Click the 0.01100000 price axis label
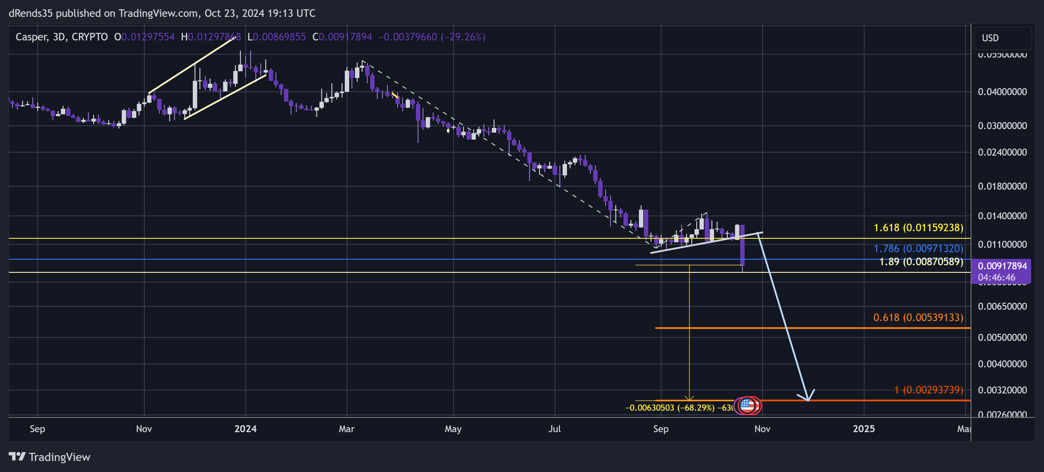 click(1002, 245)
